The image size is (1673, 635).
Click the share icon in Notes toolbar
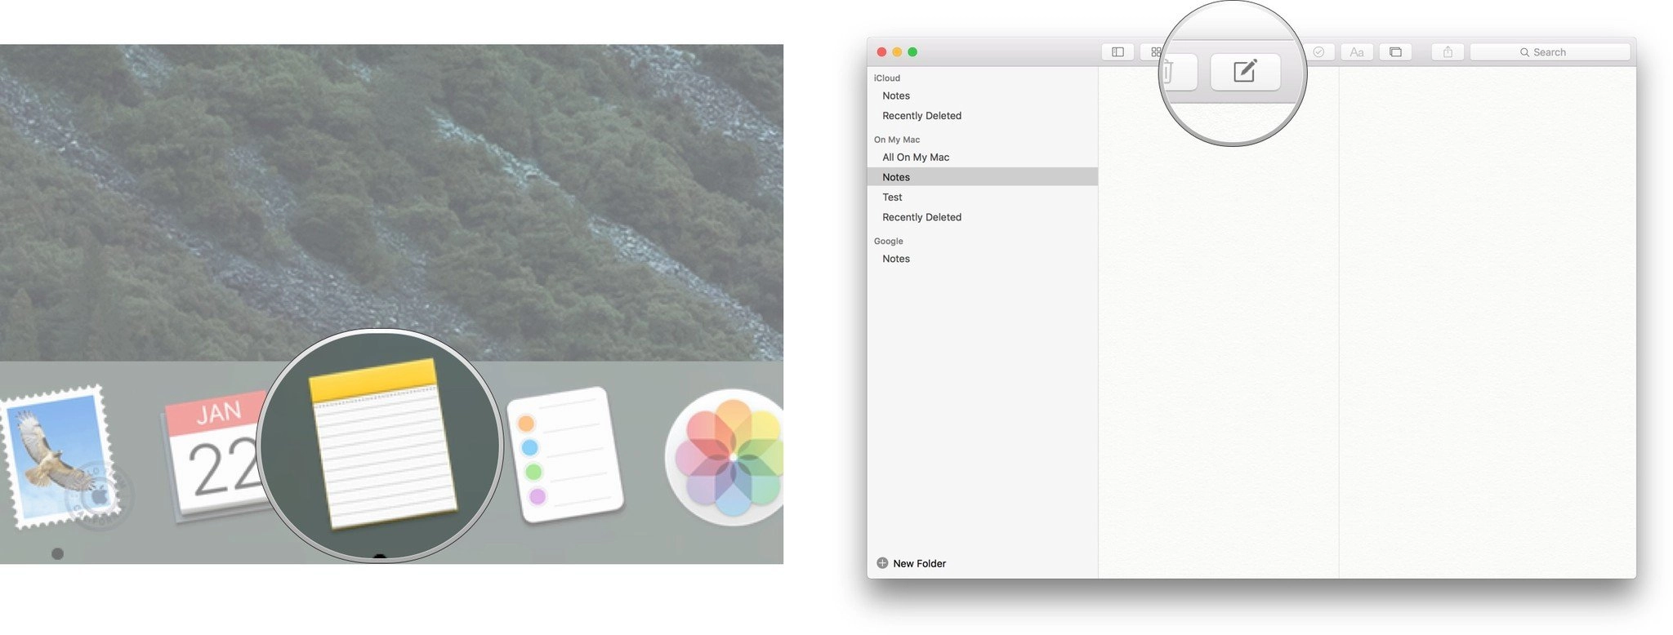[1448, 52]
